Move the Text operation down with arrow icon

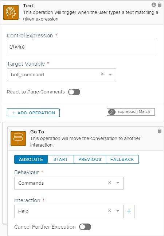tap(154, 5)
